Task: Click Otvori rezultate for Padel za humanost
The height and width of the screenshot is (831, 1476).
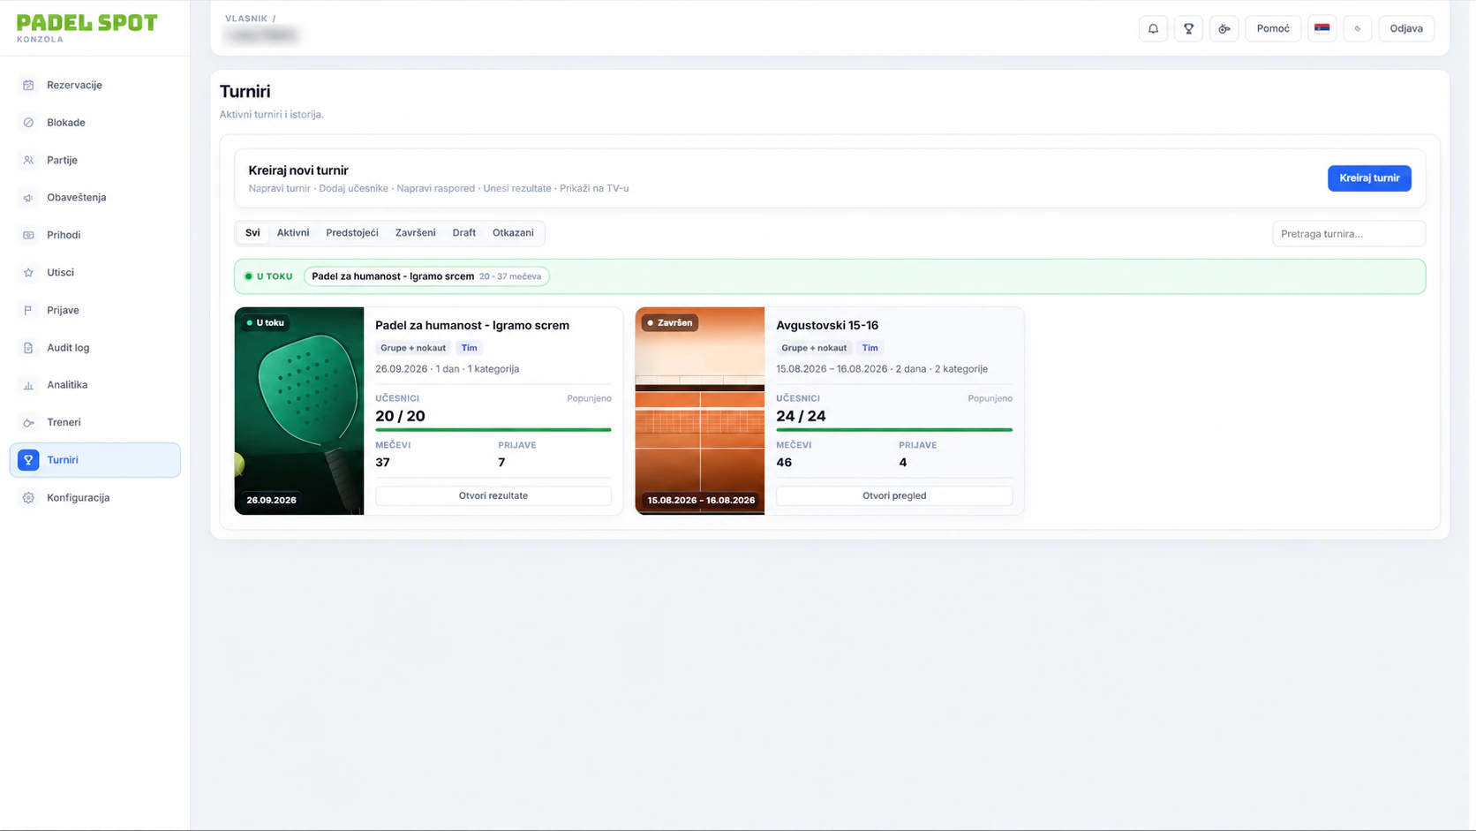Action: click(x=493, y=496)
